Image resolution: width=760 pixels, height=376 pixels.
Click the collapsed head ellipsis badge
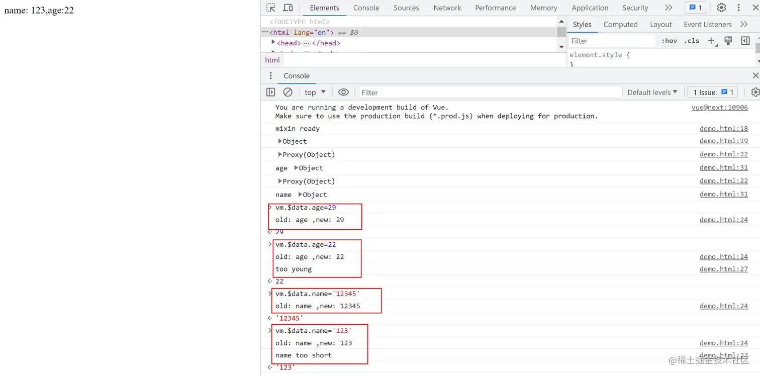click(x=306, y=43)
